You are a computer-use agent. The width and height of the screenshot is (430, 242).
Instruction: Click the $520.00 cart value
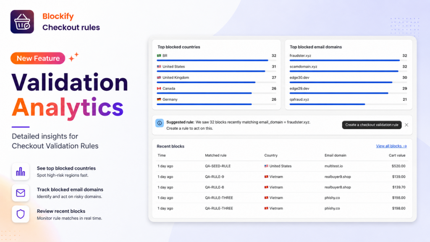(399, 166)
